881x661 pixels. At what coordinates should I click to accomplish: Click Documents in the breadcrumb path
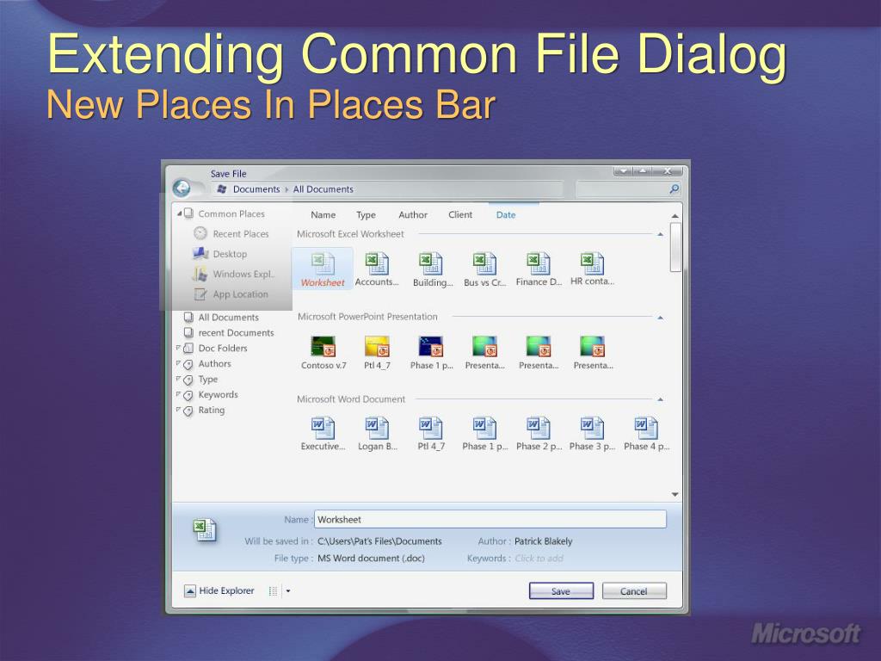256,189
